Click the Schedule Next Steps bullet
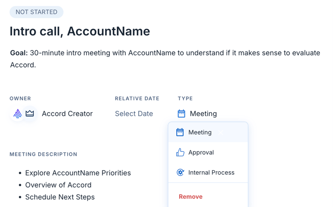The height and width of the screenshot is (207, 333). pyautogui.click(x=60, y=197)
